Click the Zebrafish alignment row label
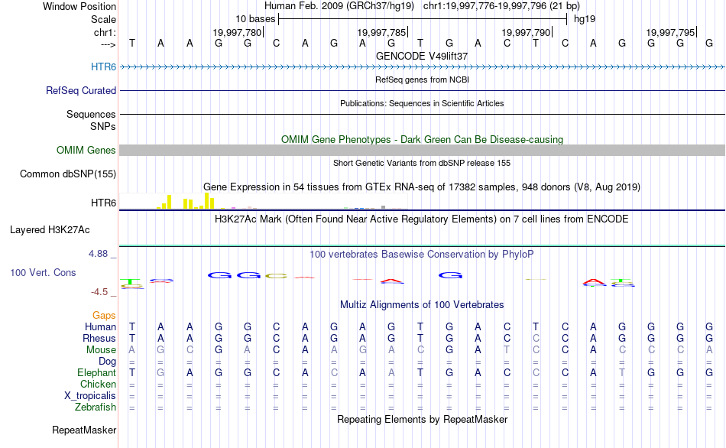Viewport: 726px width, 448px height. (x=96, y=407)
